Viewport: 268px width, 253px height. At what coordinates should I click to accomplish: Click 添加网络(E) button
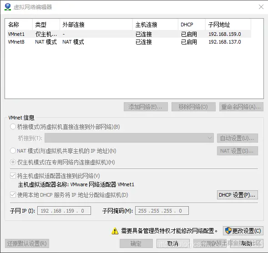[146, 107]
